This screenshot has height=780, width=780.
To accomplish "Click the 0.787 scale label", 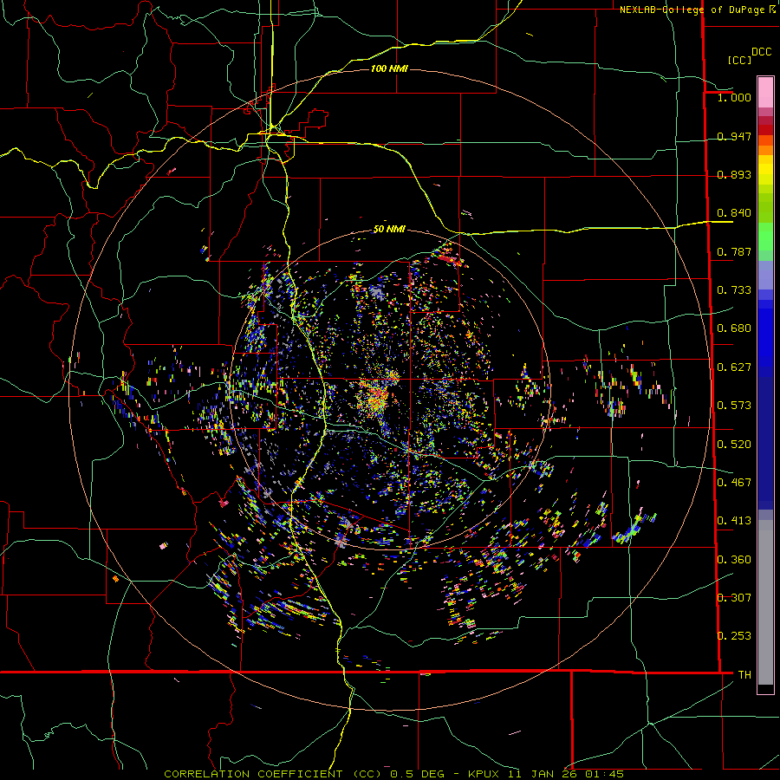I will (734, 251).
